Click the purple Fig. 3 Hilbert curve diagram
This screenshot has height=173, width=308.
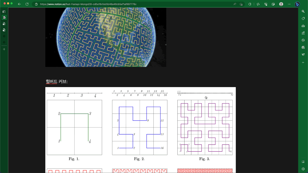[205, 127]
